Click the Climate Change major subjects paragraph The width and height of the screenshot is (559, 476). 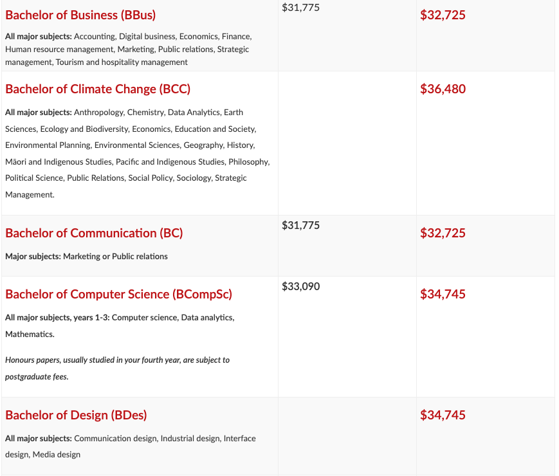point(138,153)
